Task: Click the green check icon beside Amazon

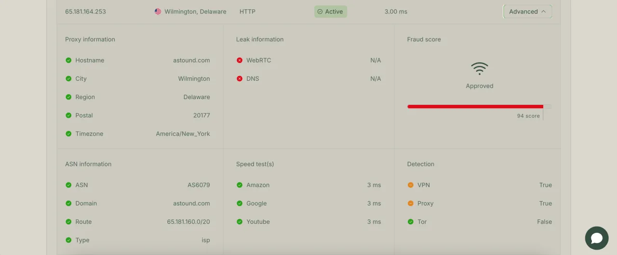Action: [240, 185]
